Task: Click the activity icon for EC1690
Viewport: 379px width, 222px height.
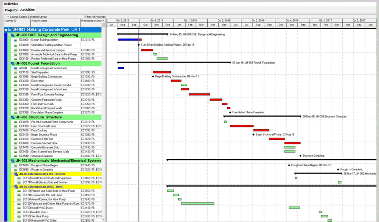Action: pos(16,170)
